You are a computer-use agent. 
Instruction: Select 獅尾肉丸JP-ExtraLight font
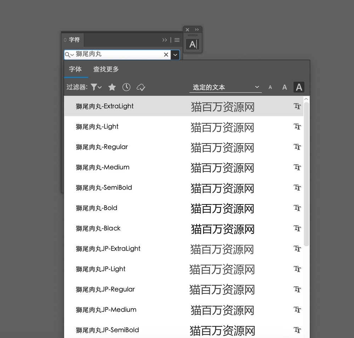coord(184,248)
